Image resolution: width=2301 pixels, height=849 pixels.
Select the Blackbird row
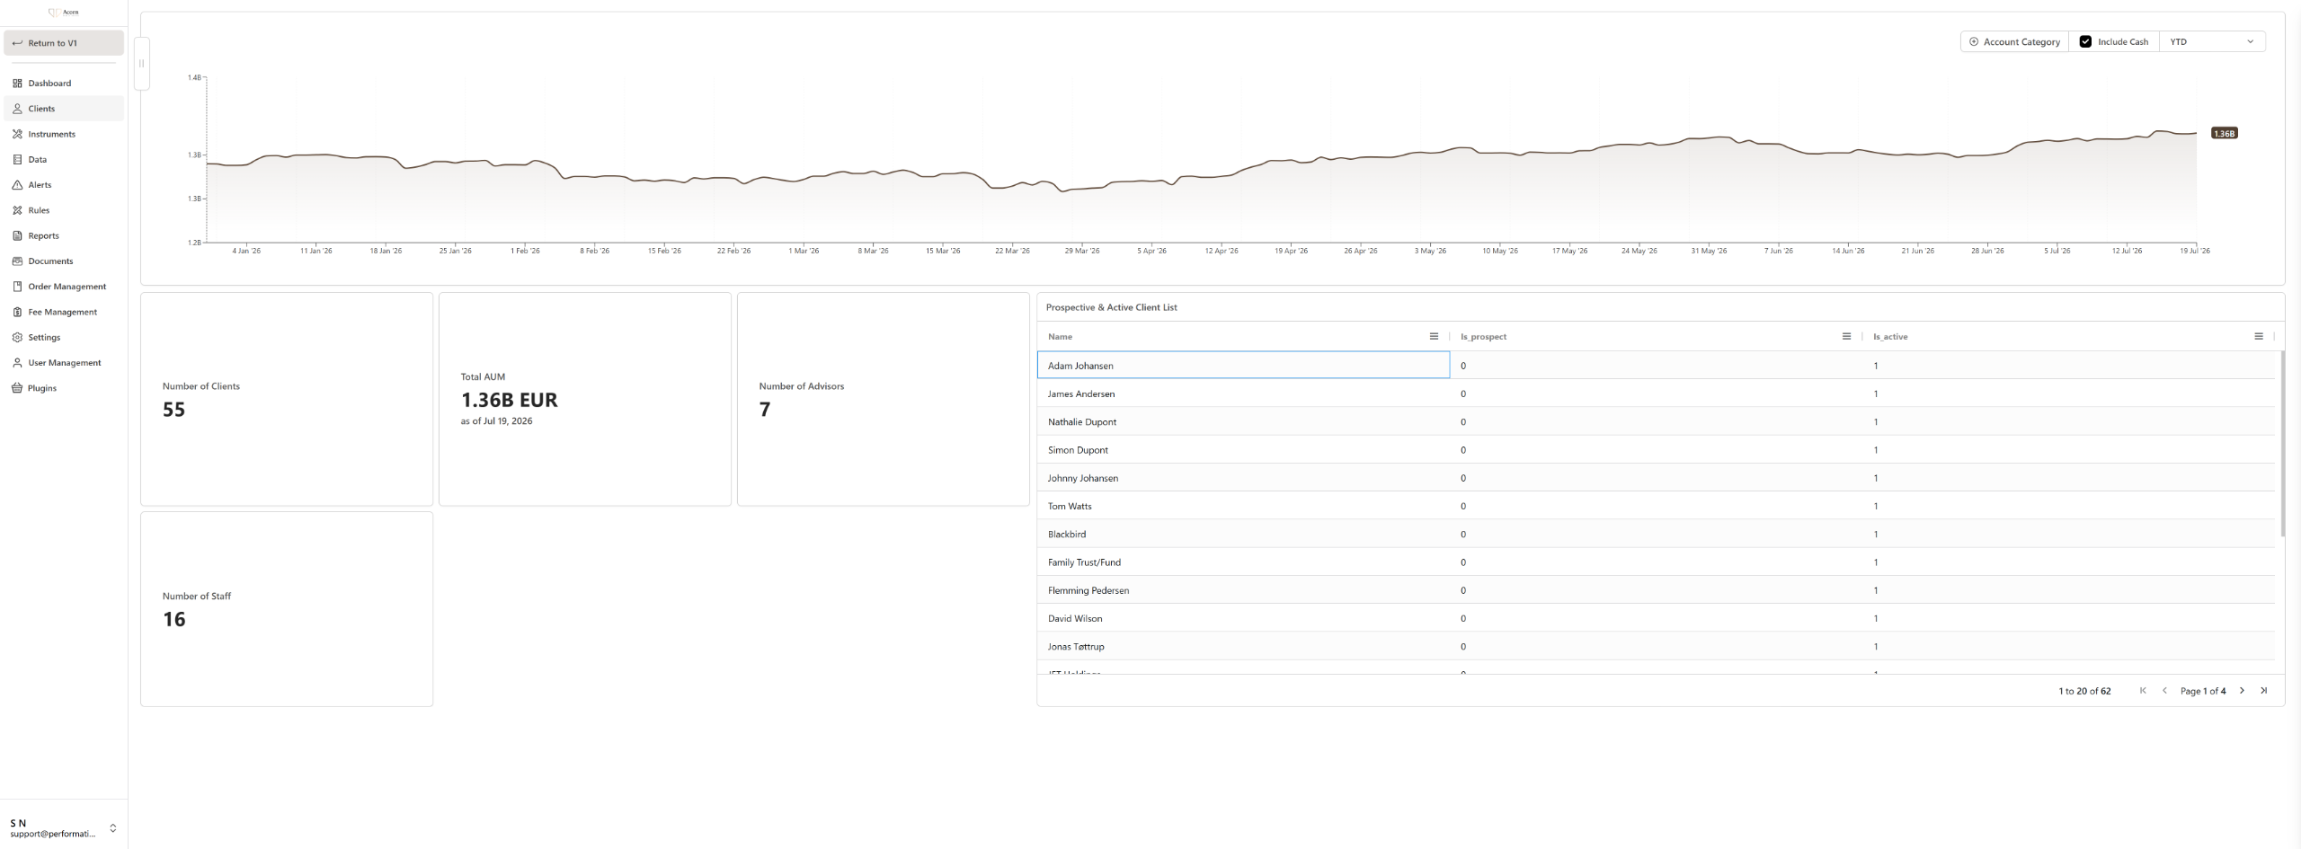(x=1656, y=534)
